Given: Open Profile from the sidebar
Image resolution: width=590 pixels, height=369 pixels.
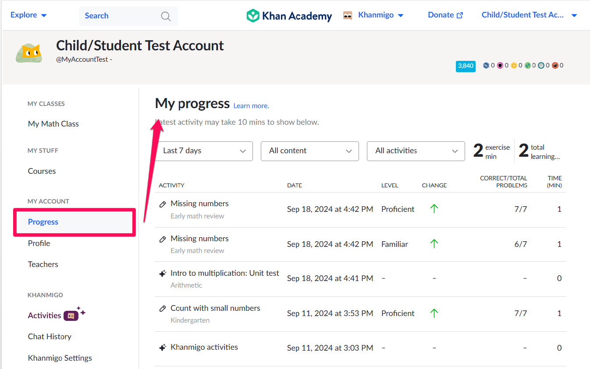Looking at the screenshot, I should point(39,243).
